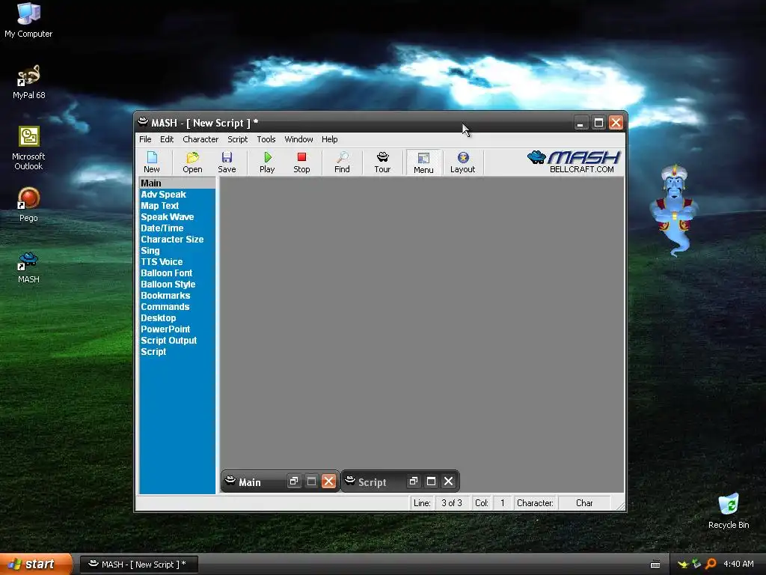Click the minimized Main window title
Viewport: 766px width, 575px height.
(250, 483)
